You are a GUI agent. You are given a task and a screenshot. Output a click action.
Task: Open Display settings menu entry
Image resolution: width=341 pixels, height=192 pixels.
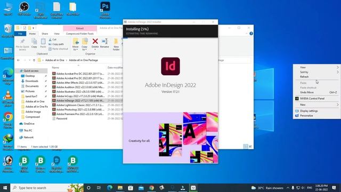317,111
